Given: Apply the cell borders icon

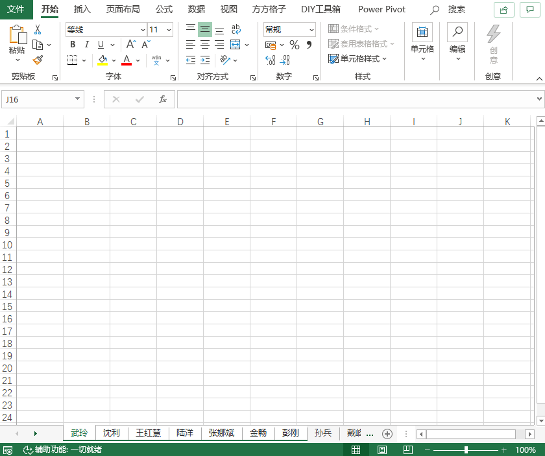Looking at the screenshot, I should coord(72,60).
